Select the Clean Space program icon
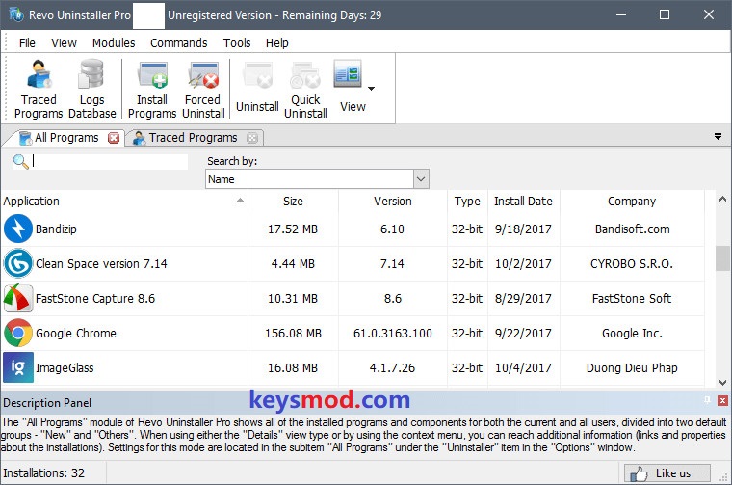Viewport: 732px width, 485px height. coord(17,263)
